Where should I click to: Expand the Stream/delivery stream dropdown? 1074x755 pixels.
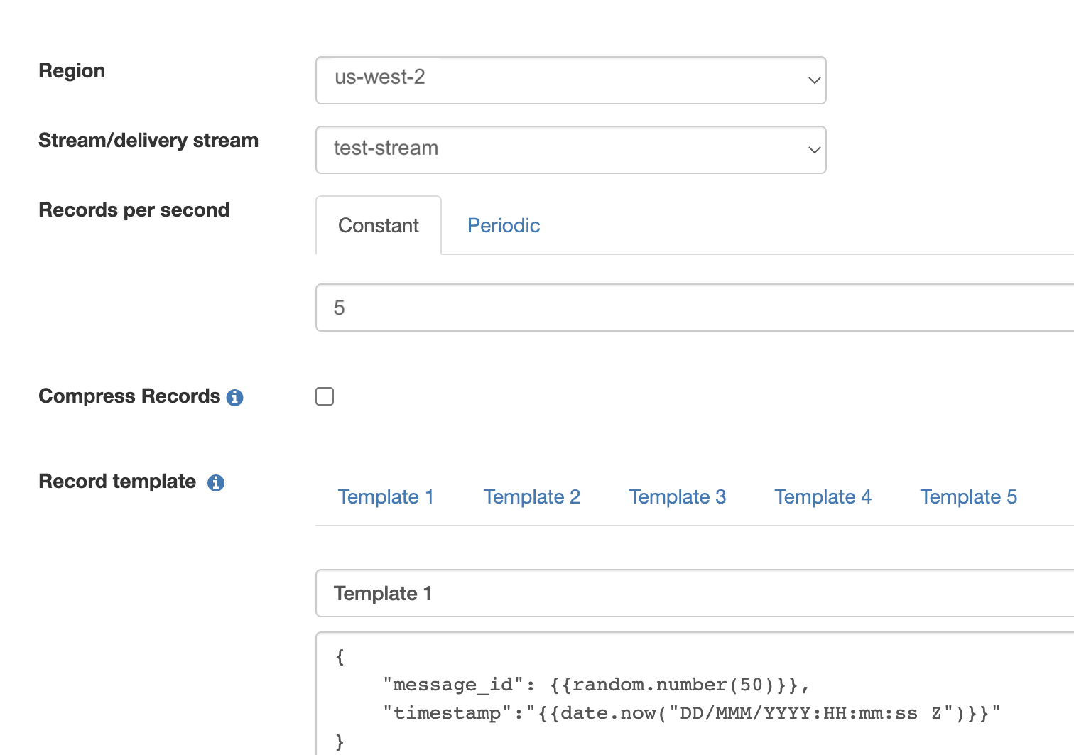tap(570, 150)
